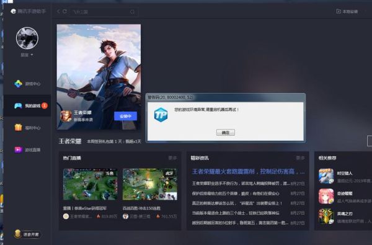Click the magnifier search icon
The width and height of the screenshot is (372, 245).
(x=132, y=12)
